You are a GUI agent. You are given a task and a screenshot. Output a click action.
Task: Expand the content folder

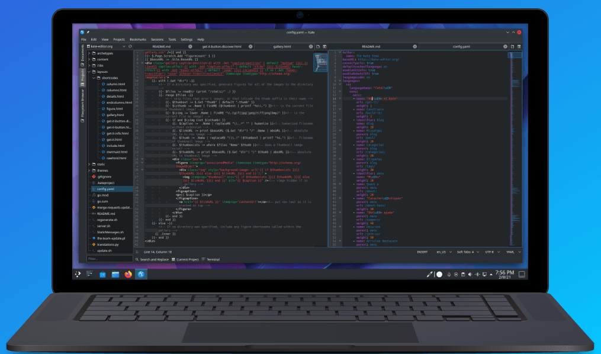(89, 59)
